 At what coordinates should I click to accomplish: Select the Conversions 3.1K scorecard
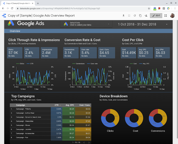71,53
